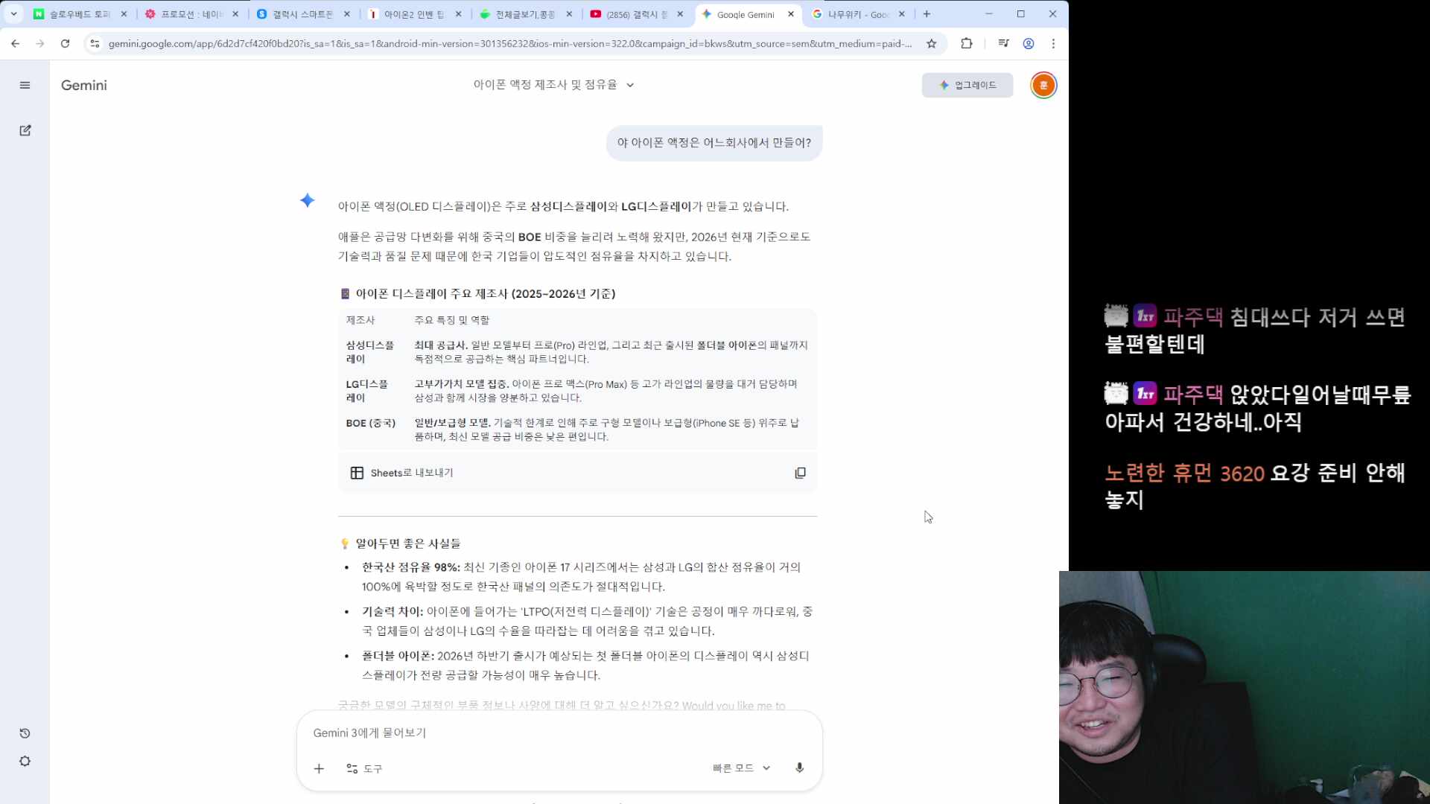Reload the page
1430x804 pixels.
pos(65,44)
